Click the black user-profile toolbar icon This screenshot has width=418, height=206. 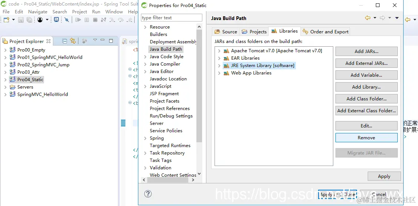click(40, 20)
